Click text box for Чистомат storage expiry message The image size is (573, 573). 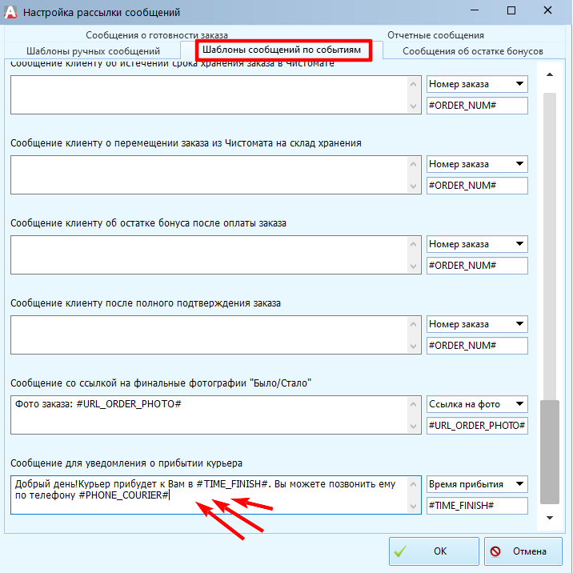pyautogui.click(x=215, y=94)
